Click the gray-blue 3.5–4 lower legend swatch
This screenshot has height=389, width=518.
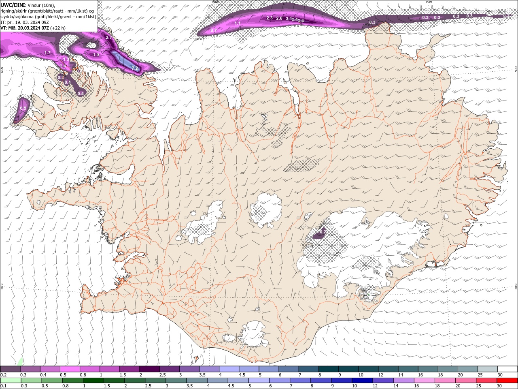(197, 380)
